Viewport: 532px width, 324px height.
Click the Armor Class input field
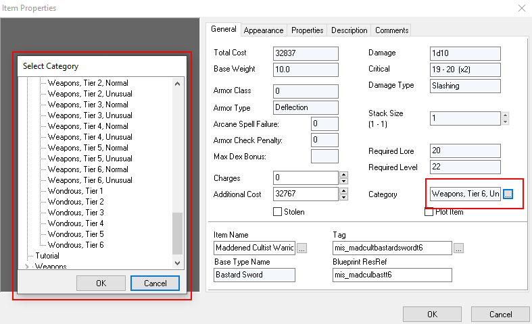(x=306, y=91)
